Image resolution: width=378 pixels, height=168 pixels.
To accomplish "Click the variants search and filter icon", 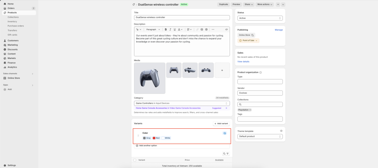I will pyautogui.click(x=226, y=154).
